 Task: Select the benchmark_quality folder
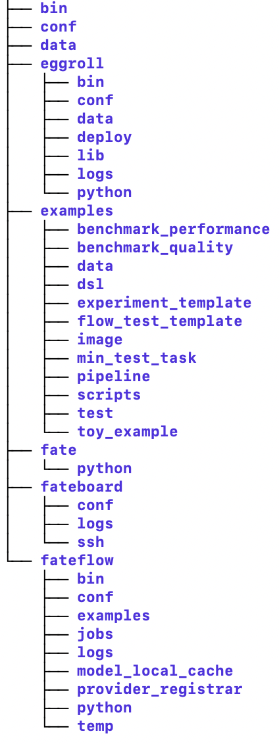pyautogui.click(x=155, y=247)
